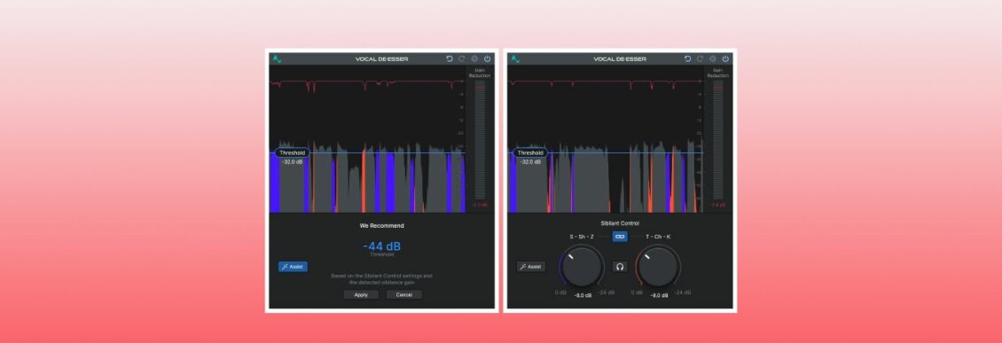Click Cancel in the We Recommend panel
1002x343 pixels.
point(403,295)
